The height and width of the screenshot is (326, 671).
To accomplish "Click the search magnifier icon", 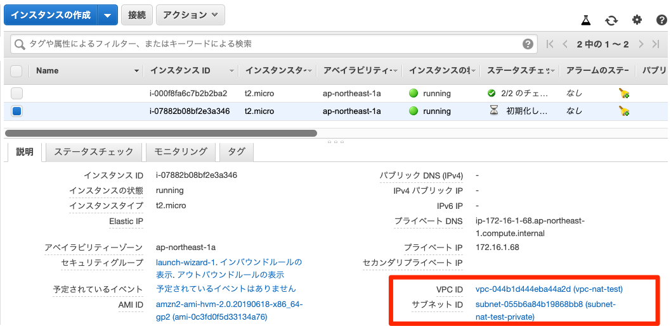I will 20,44.
